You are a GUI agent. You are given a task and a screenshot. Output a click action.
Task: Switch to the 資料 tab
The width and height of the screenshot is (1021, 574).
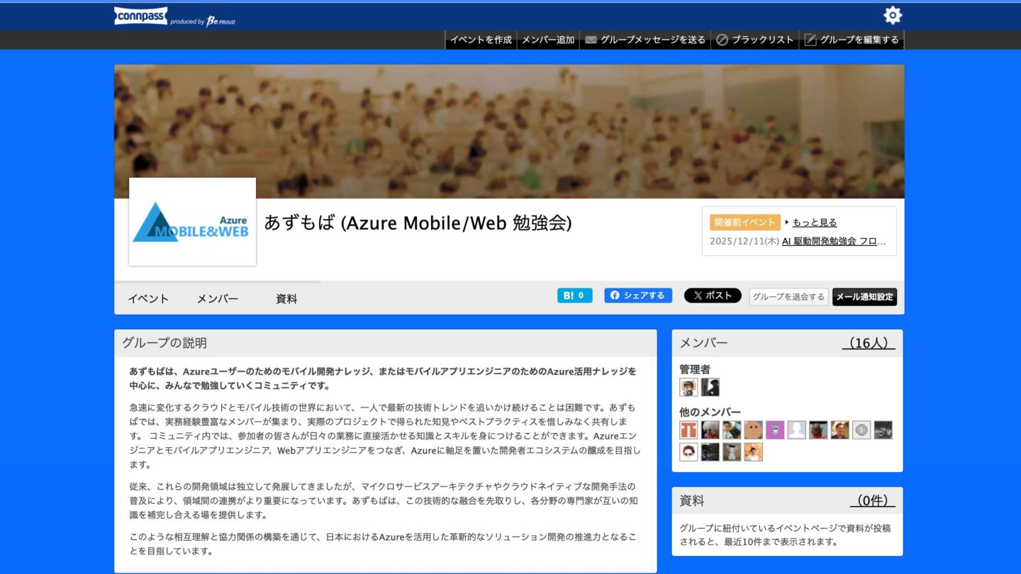coord(286,299)
